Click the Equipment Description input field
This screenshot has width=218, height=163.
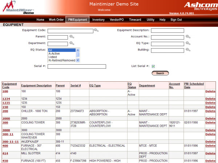[167, 30]
